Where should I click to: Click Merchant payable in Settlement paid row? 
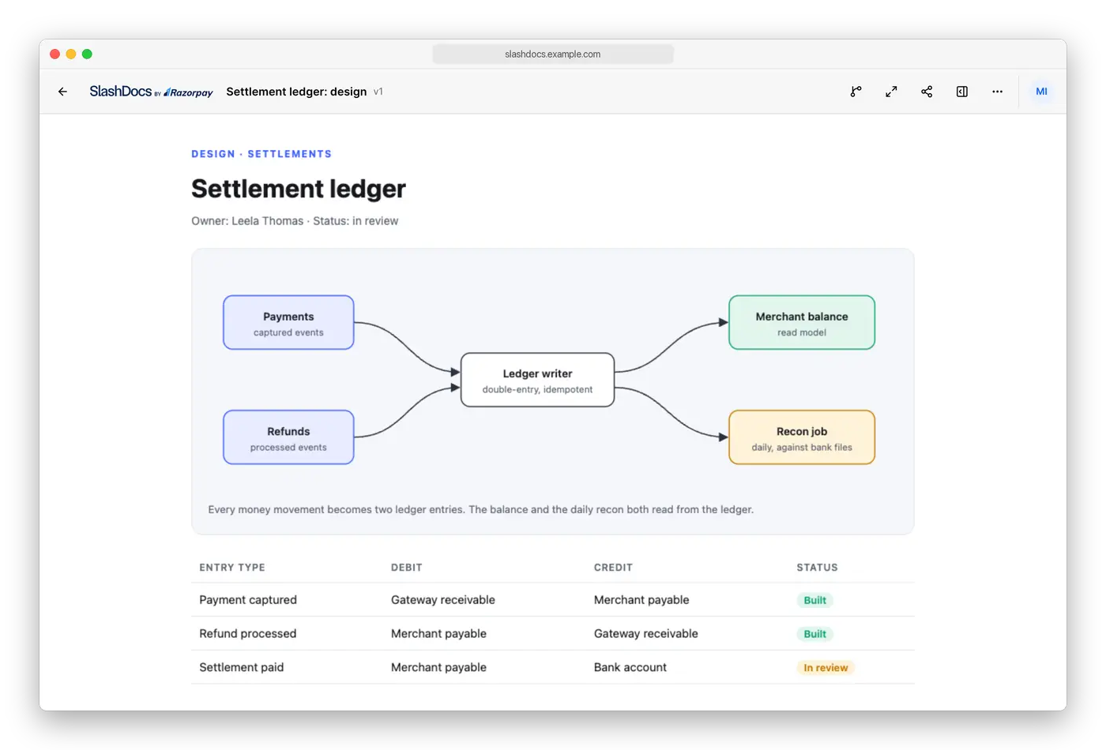pos(438,668)
